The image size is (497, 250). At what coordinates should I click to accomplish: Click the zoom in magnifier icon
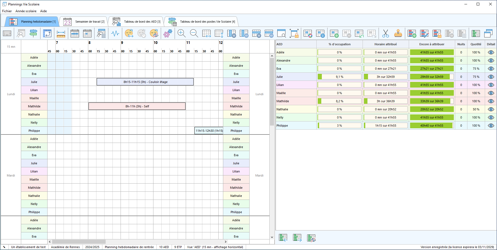(x=181, y=33)
